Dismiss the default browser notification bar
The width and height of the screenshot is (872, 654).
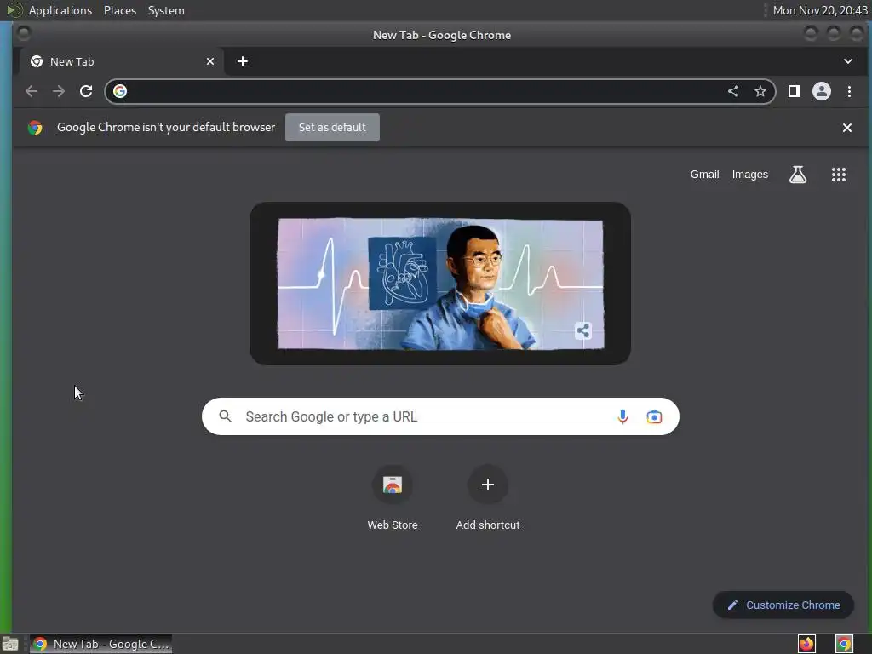pyautogui.click(x=847, y=128)
